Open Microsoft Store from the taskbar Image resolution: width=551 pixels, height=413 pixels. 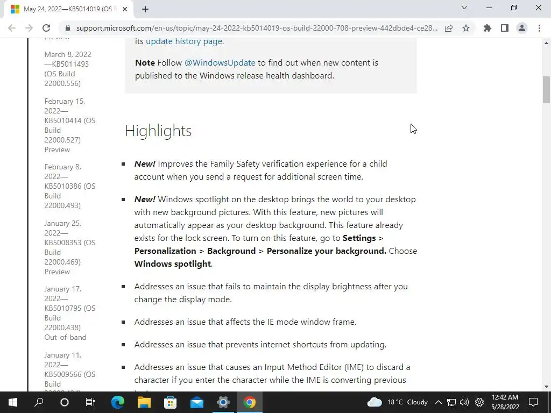[171, 402]
